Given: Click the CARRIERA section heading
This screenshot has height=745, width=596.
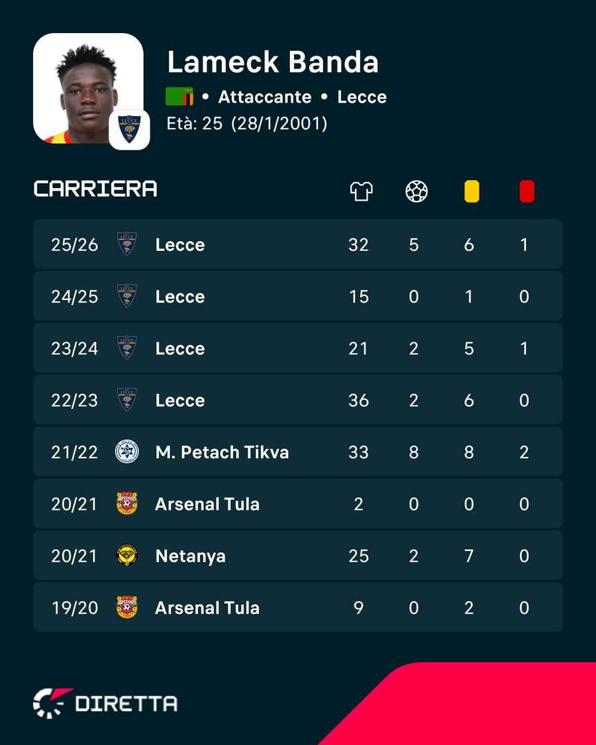Looking at the screenshot, I should coord(95,189).
